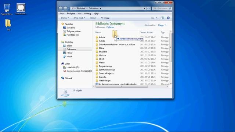Open the CamStudio desktop shortcut
Screen dimensions: 235x132
21,9
